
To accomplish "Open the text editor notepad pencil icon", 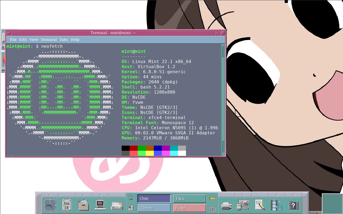I will pyautogui.click(x=260, y=205).
